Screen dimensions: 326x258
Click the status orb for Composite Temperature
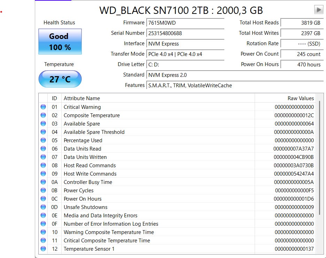43,115
